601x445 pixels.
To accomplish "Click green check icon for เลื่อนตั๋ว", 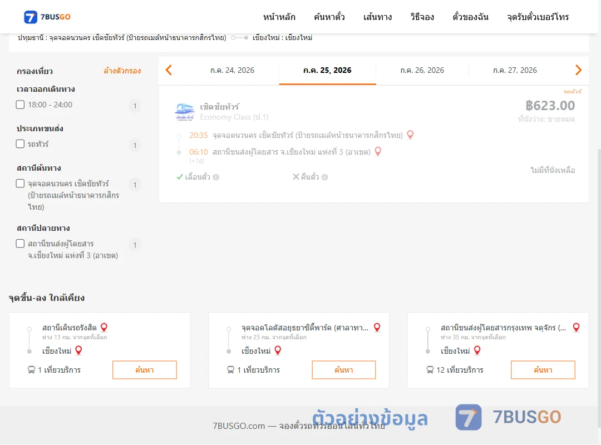I will 179,177.
